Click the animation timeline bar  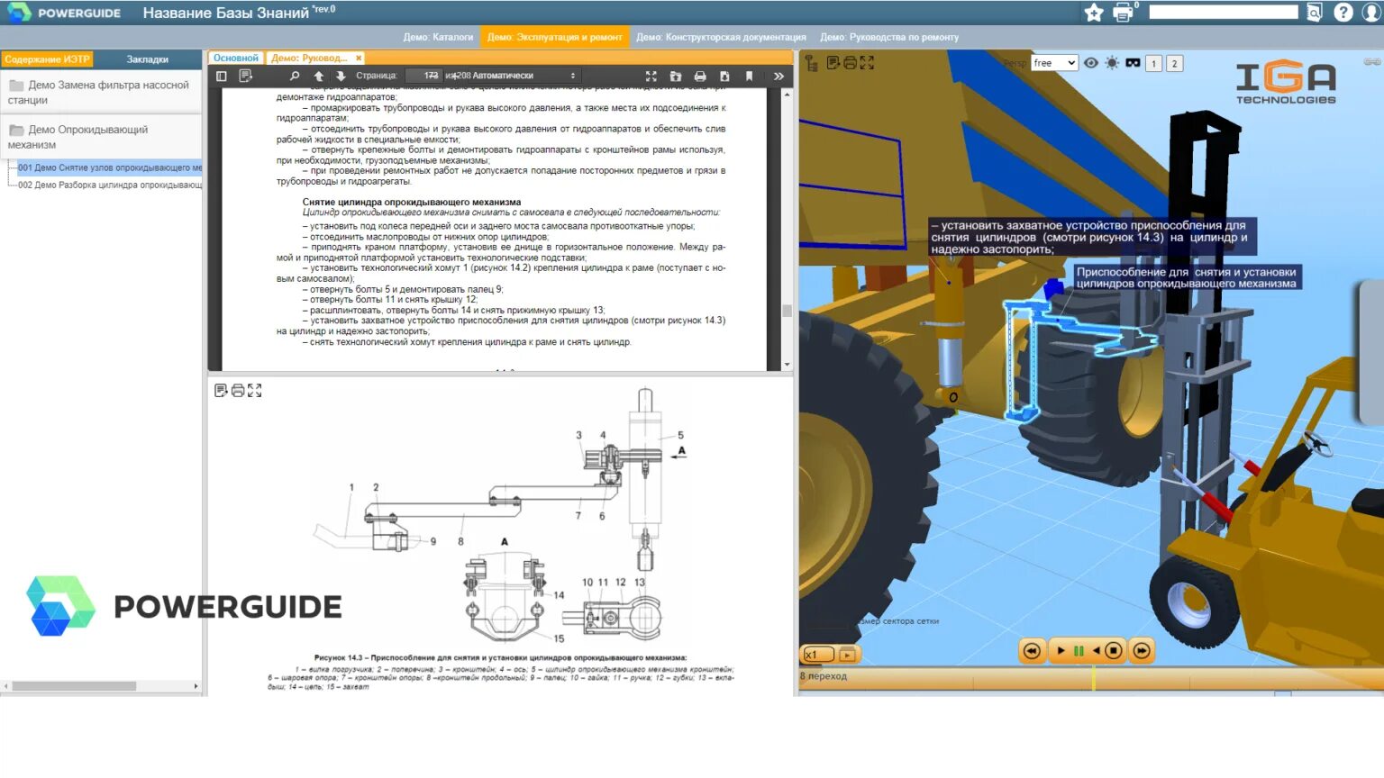[1090, 677]
